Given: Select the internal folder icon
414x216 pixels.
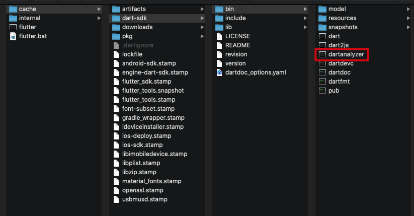Looking at the screenshot, I should pyautogui.click(x=13, y=18).
